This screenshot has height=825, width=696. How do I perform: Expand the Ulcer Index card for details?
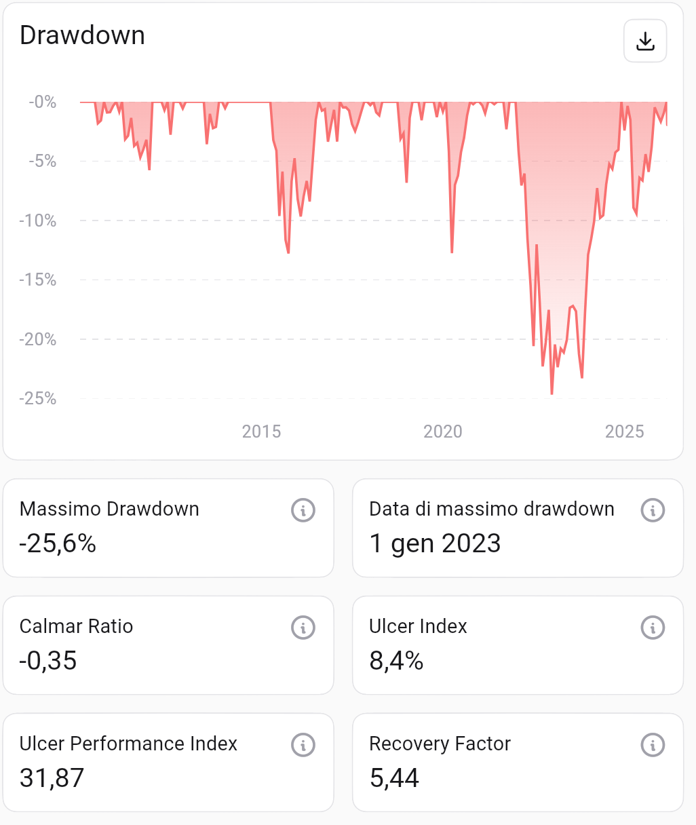[518, 645]
